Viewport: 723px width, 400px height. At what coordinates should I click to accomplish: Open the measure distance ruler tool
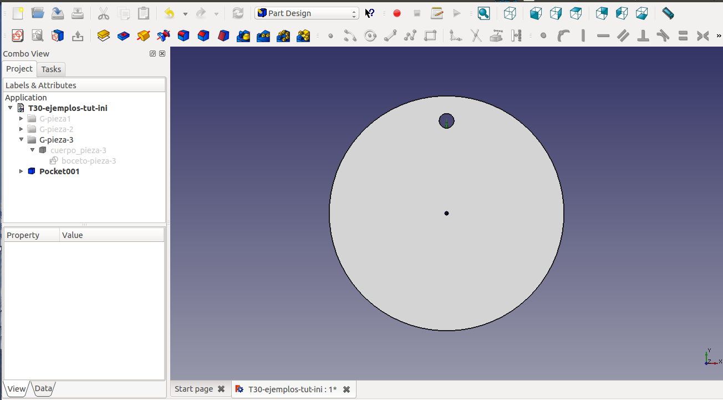(x=668, y=13)
